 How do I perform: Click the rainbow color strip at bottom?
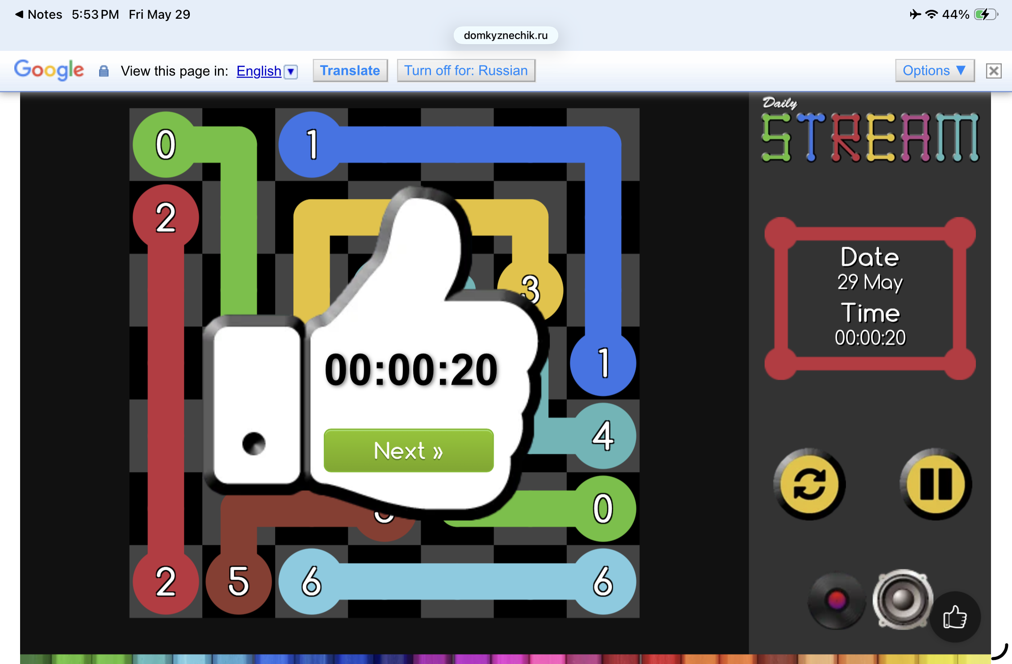tap(506, 659)
